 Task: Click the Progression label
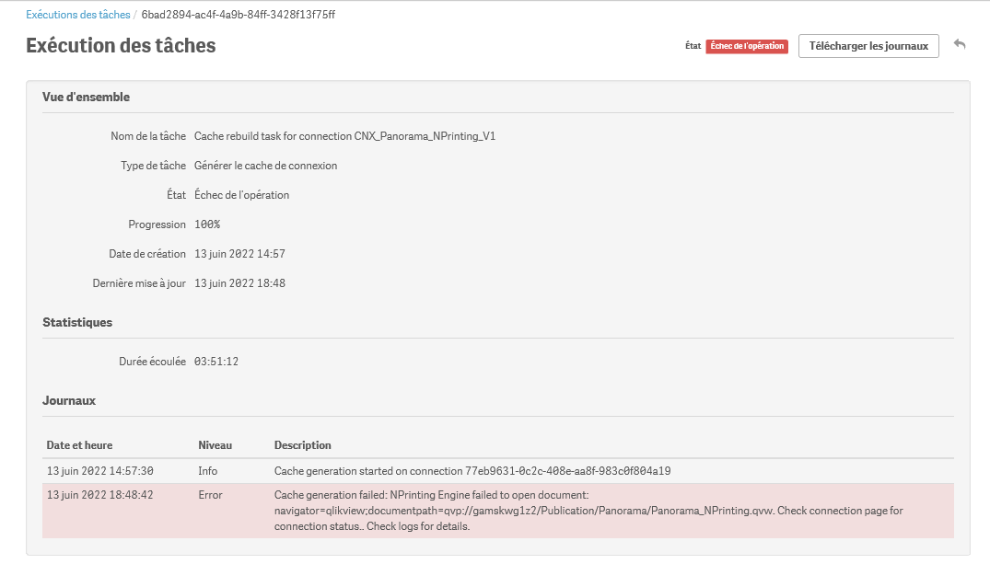[x=157, y=224]
